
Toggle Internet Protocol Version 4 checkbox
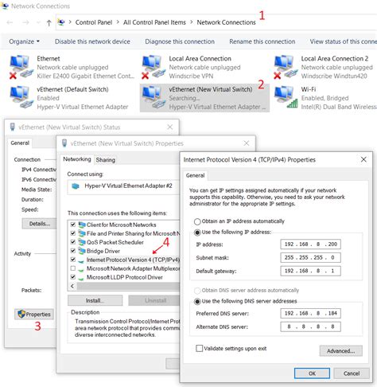[x=73, y=260]
